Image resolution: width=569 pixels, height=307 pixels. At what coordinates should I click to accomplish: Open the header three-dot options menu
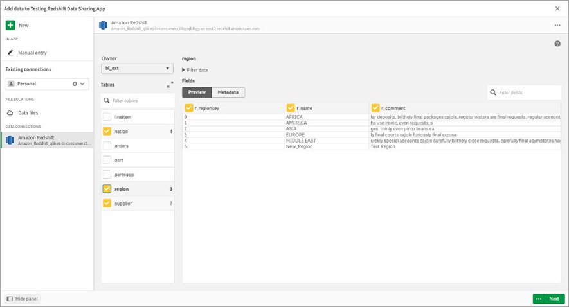pyautogui.click(x=557, y=25)
